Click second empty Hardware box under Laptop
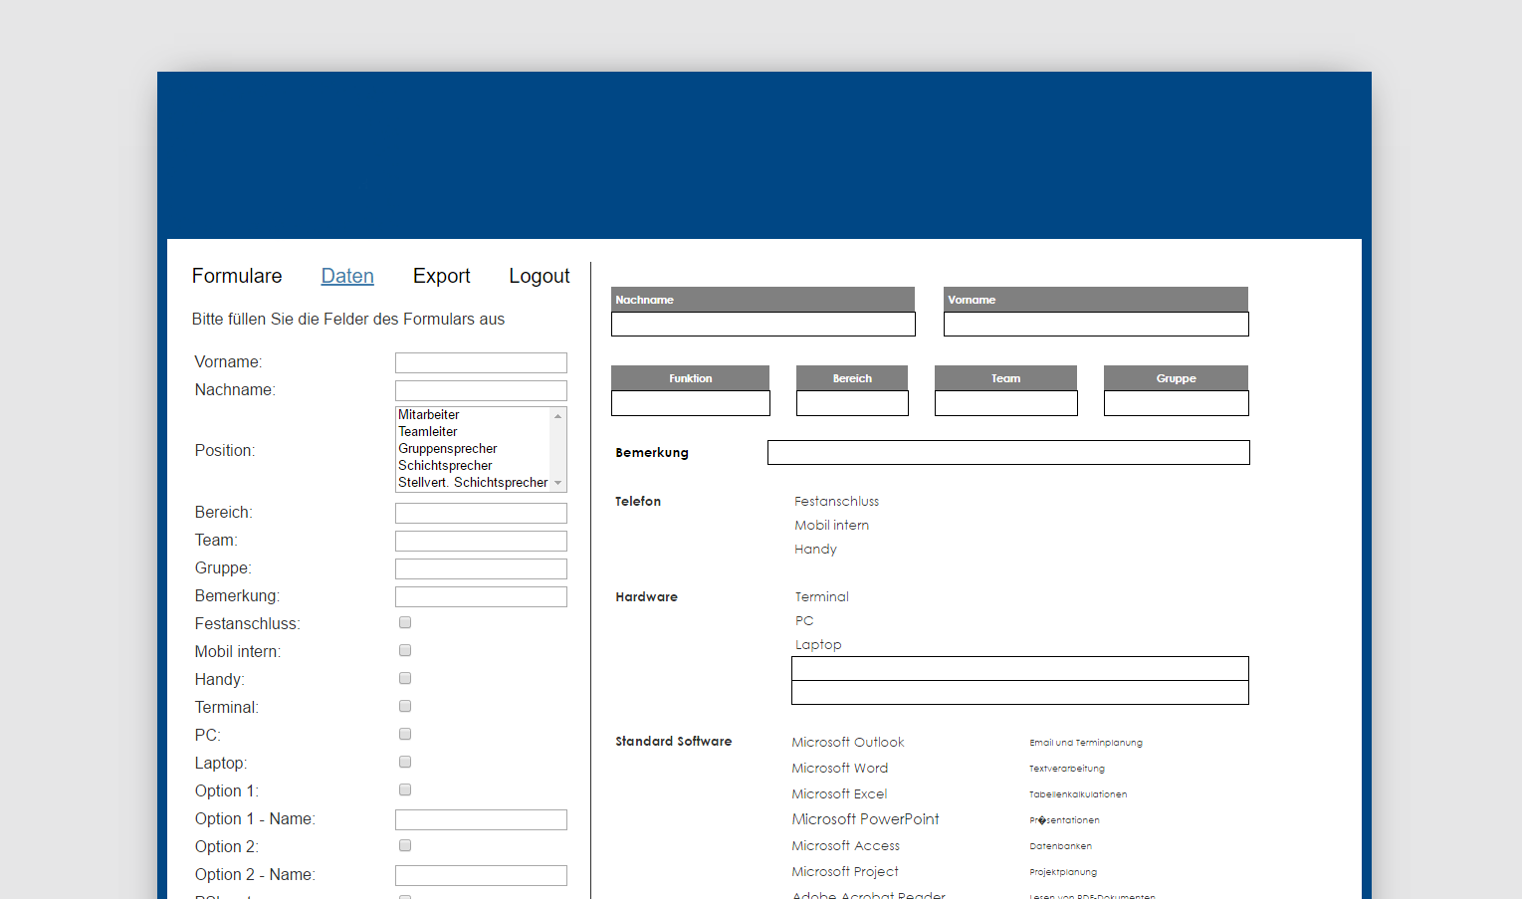 point(1020,693)
